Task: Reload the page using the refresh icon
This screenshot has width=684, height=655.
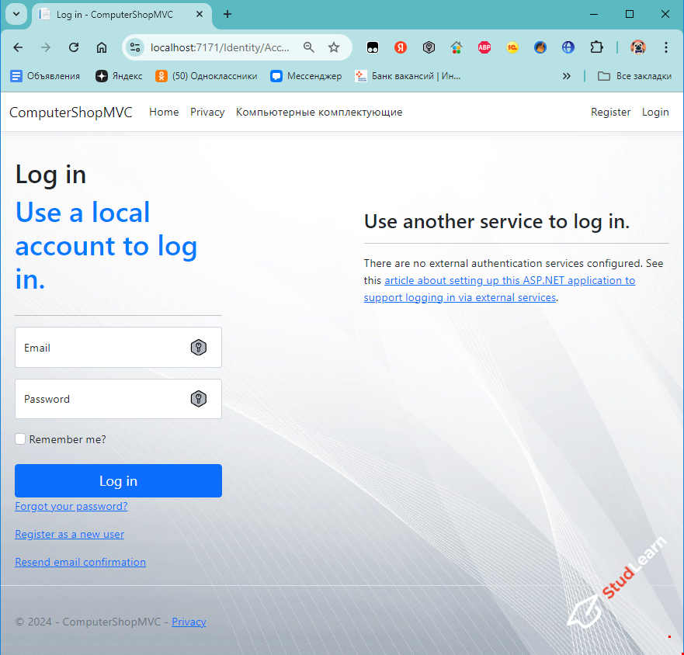Action: click(x=73, y=47)
